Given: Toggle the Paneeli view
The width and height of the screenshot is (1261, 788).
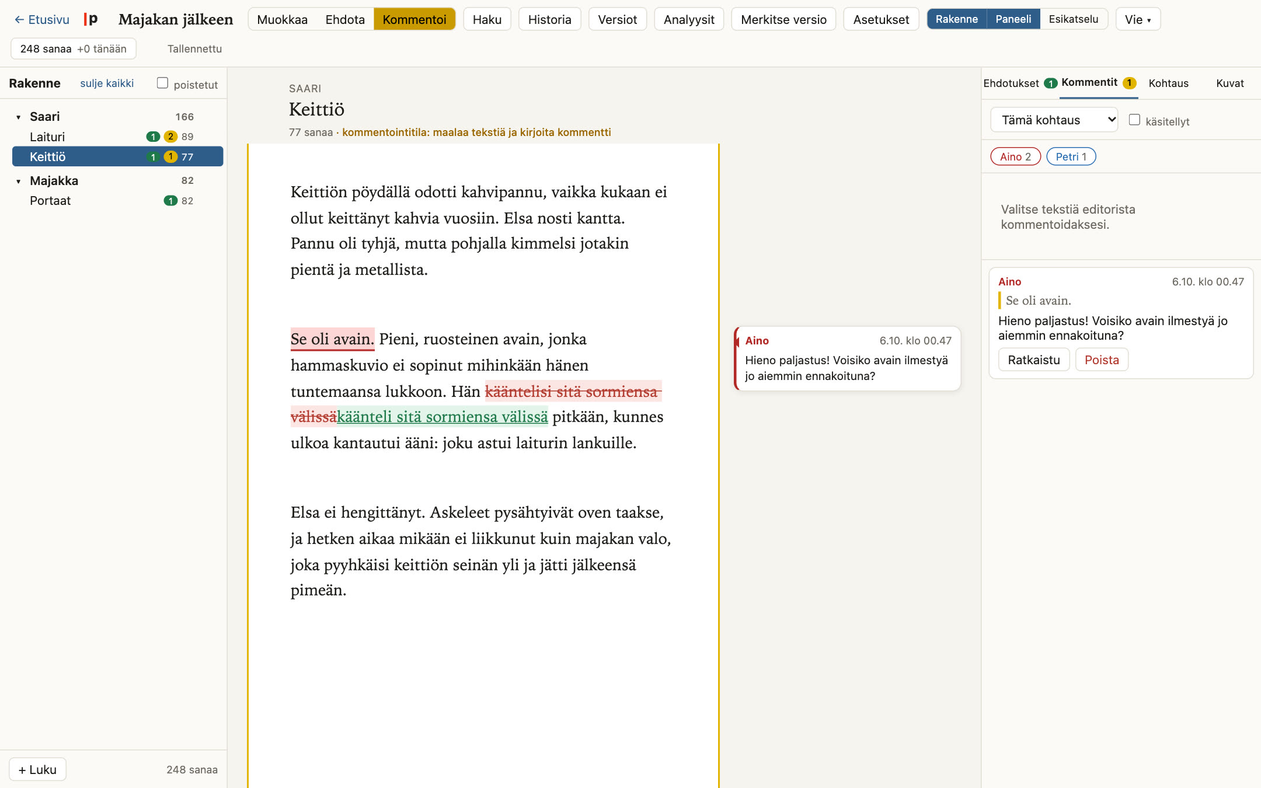Looking at the screenshot, I should tap(1013, 19).
